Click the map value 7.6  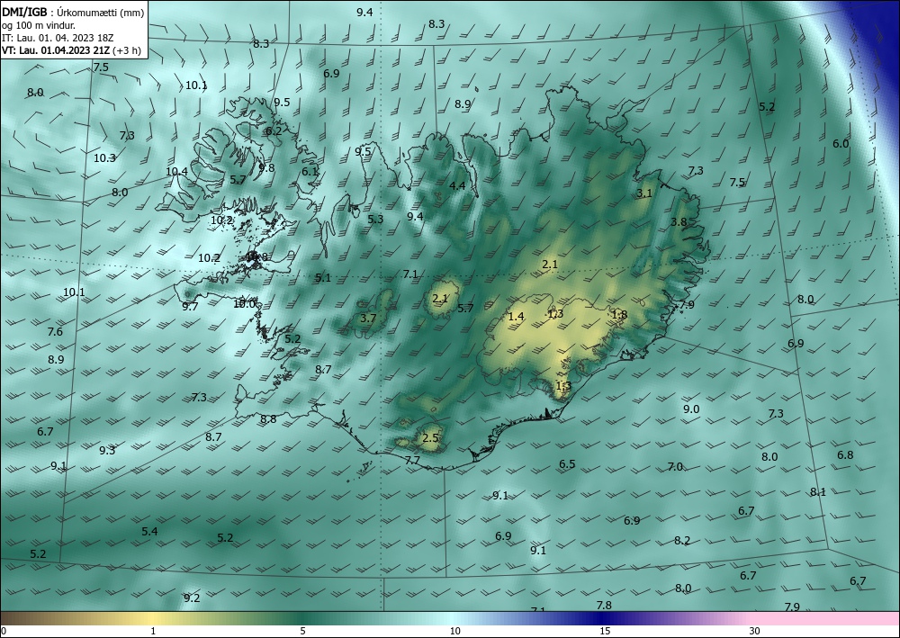[x=55, y=332]
